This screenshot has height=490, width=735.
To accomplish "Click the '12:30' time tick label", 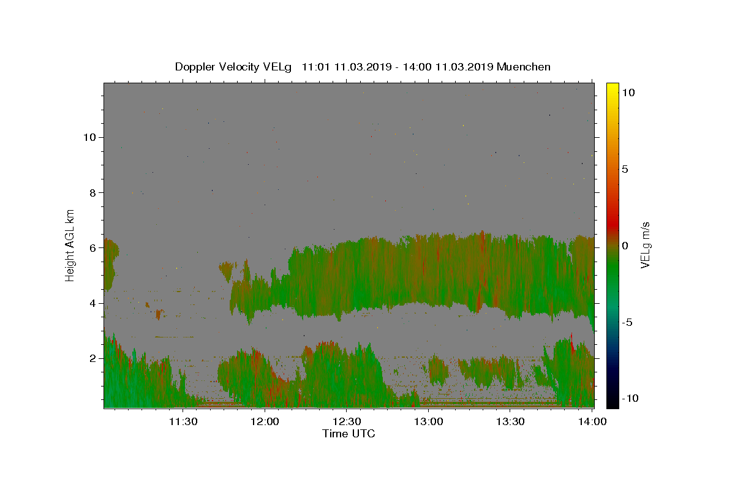I will pos(347,421).
